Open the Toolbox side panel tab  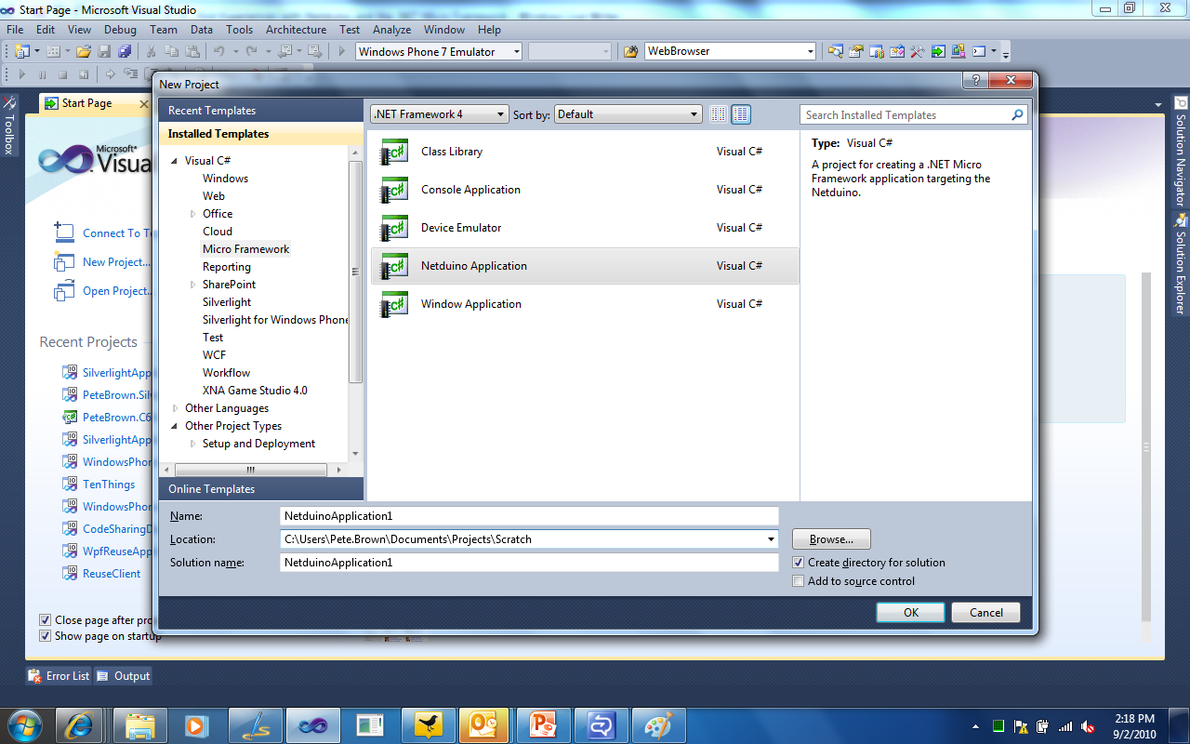9,124
